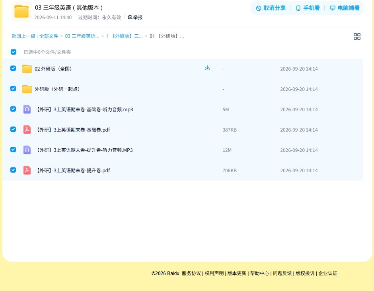Open 【外研】3上英语期末卷-提升卷.pdf
The height and width of the screenshot is (291, 374).
pyautogui.click(x=72, y=170)
